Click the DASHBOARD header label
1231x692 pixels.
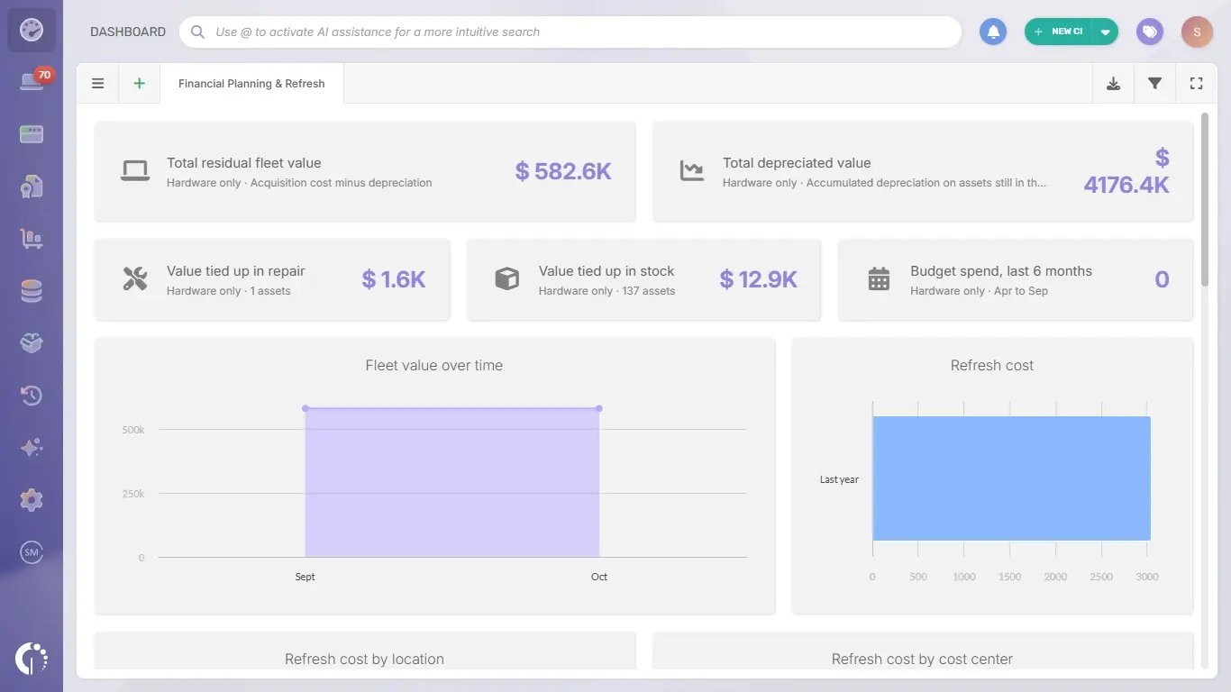tap(128, 32)
